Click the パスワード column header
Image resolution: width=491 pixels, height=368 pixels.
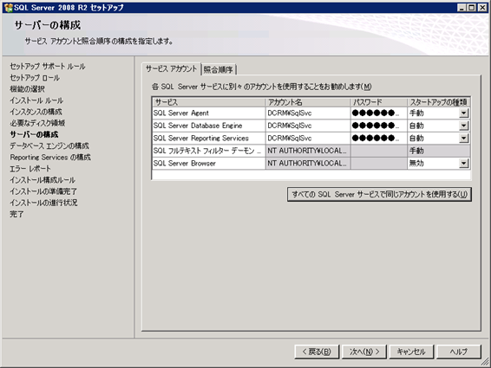(378, 102)
